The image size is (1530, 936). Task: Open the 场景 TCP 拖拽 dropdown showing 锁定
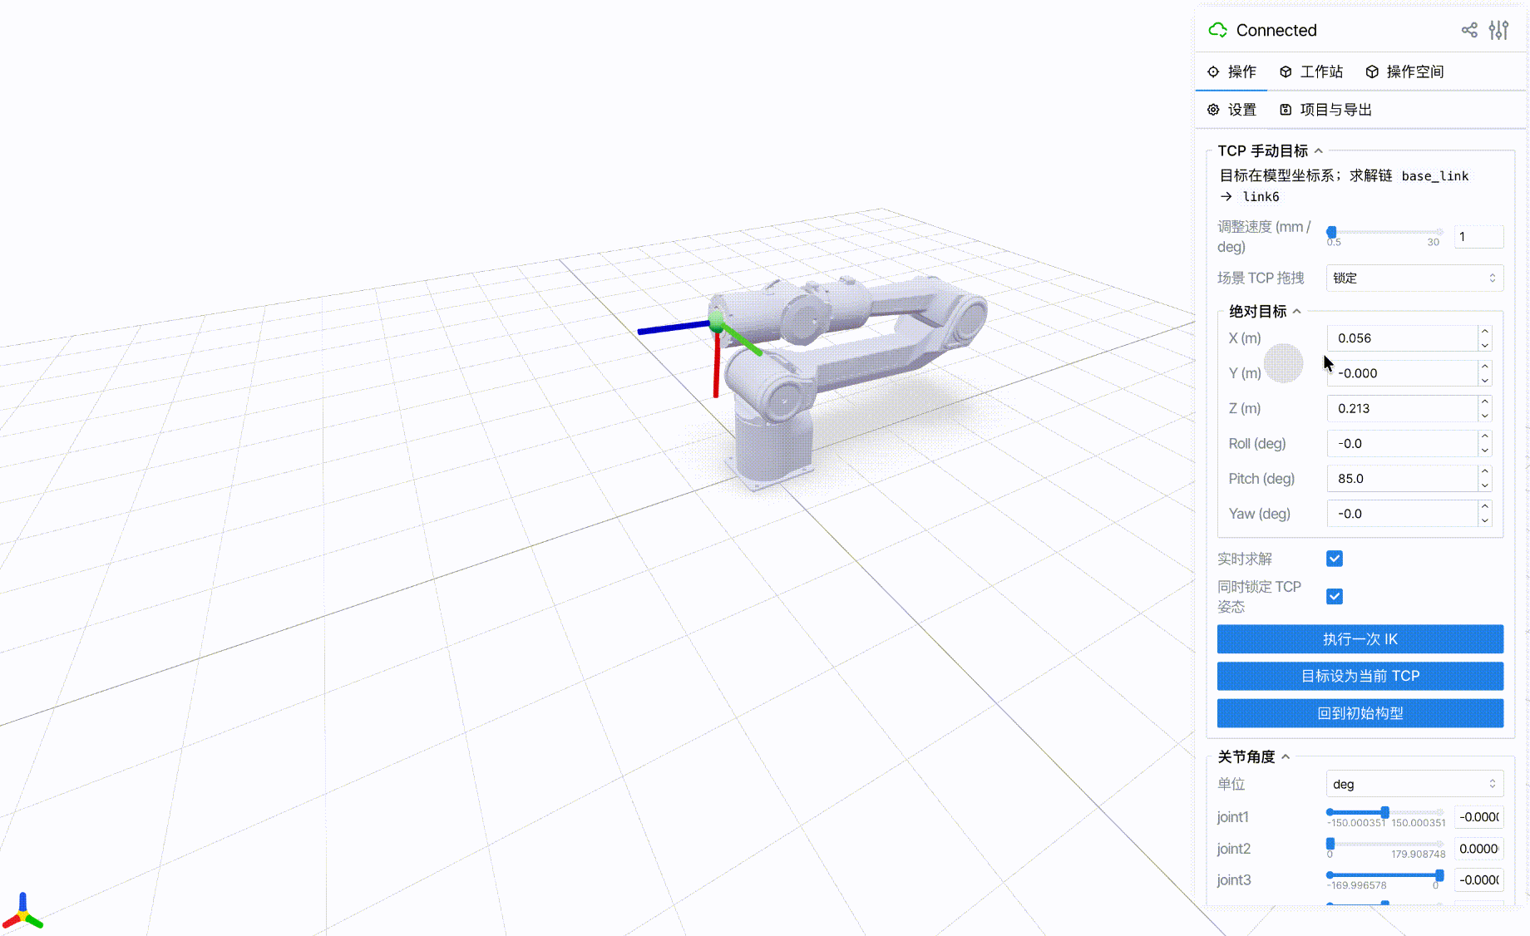[1414, 278]
